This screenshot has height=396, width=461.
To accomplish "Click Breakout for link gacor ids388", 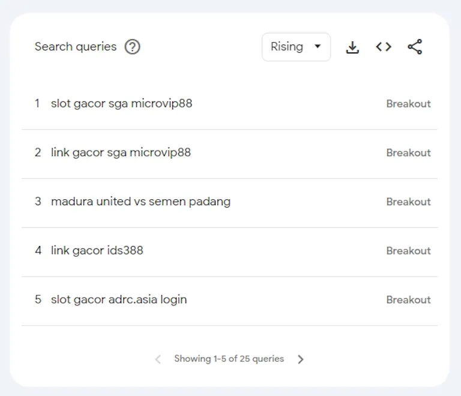I will click(408, 251).
